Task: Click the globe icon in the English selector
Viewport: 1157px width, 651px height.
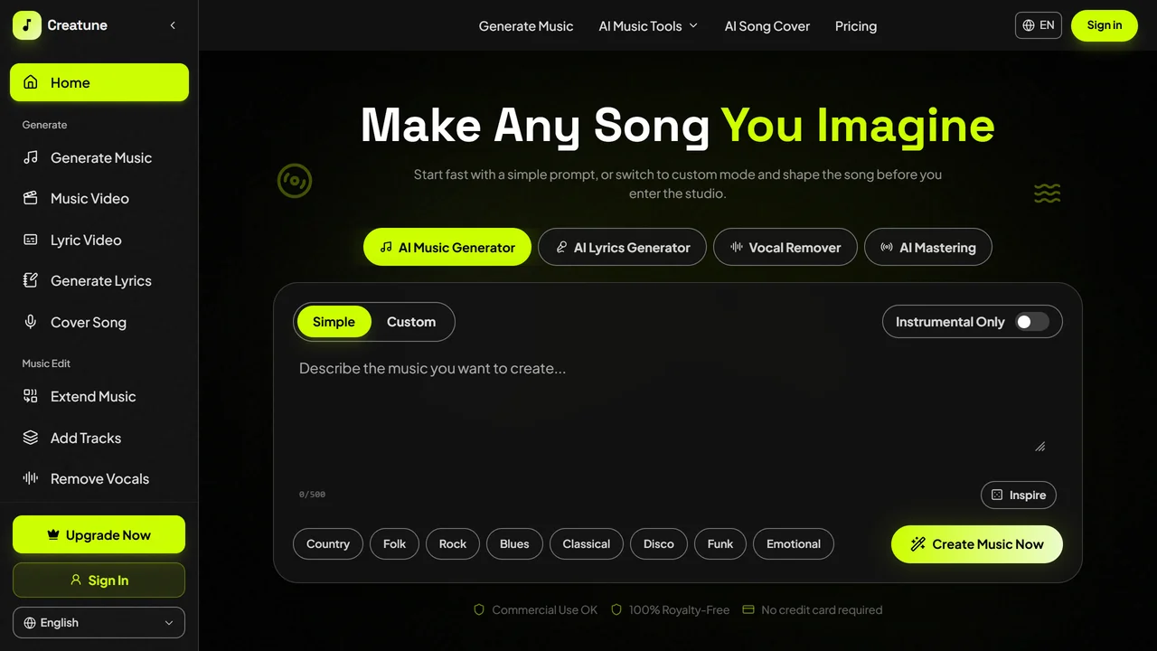Action: [30, 623]
